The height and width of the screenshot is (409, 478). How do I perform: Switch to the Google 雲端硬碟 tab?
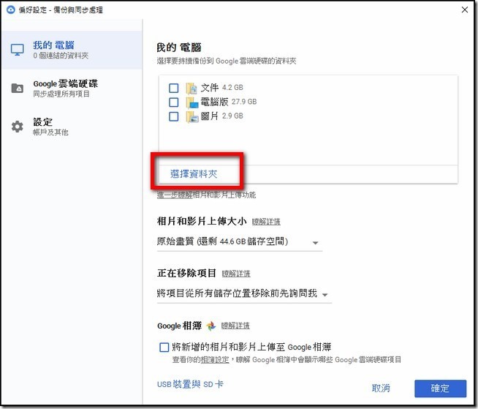[72, 89]
